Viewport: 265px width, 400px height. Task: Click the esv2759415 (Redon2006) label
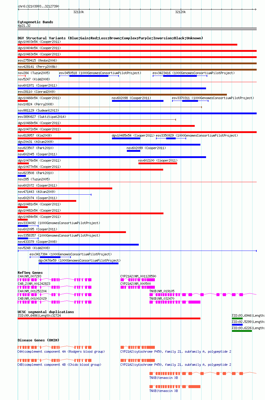click(38, 60)
